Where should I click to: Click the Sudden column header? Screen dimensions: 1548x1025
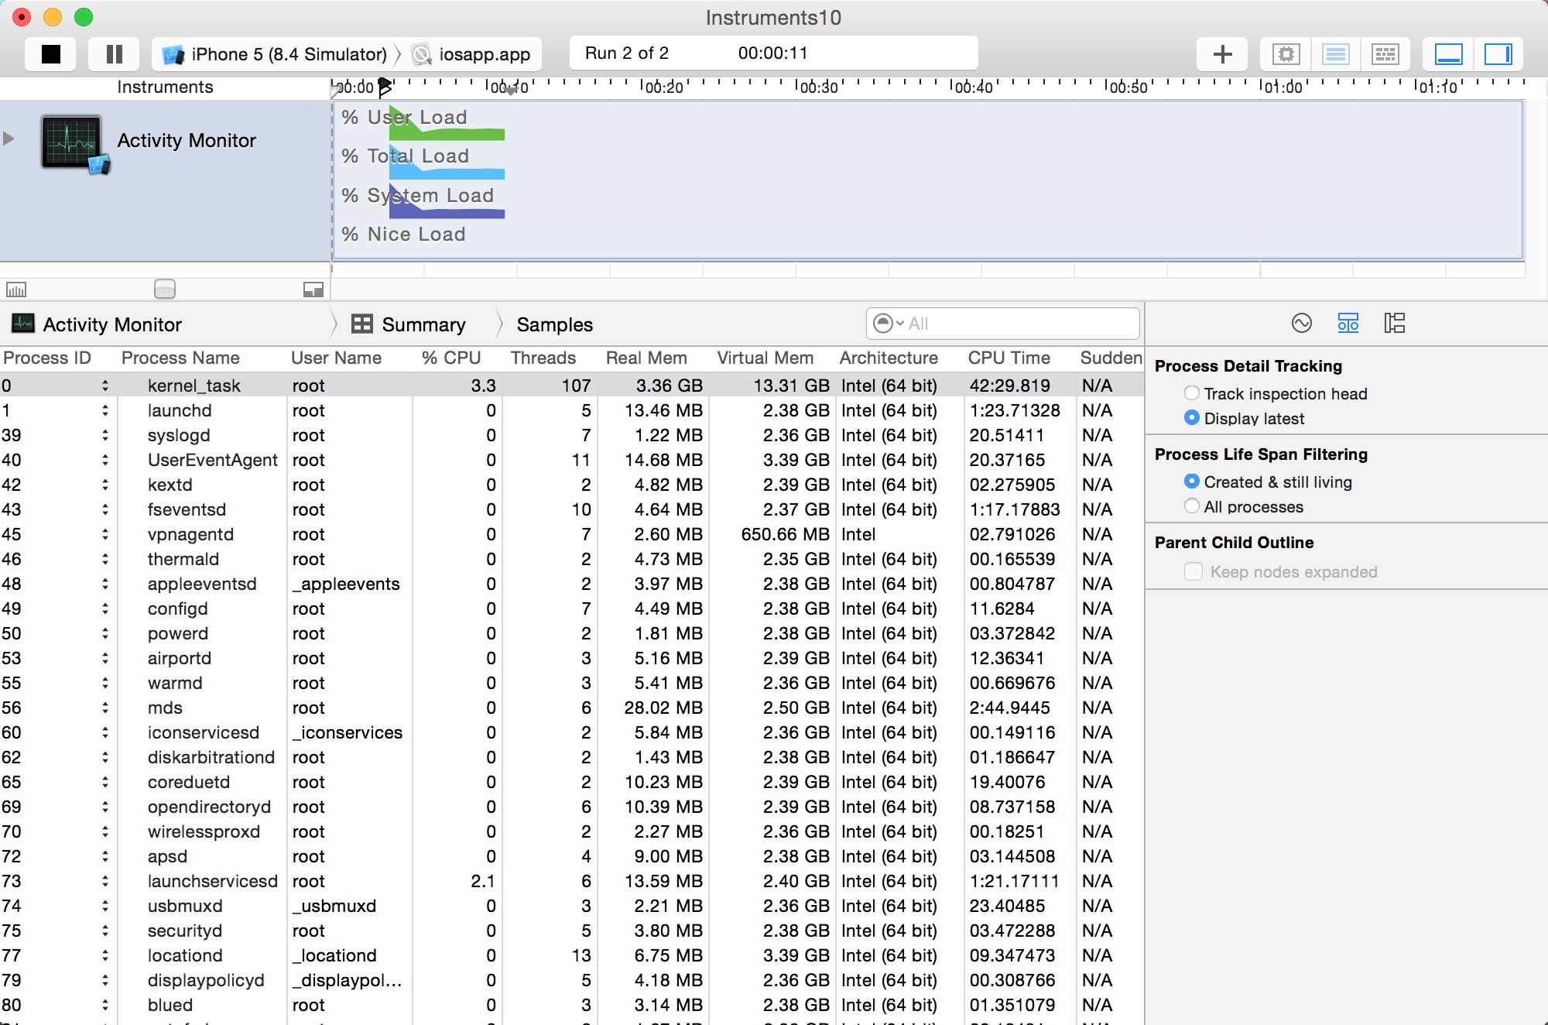tap(1111, 358)
